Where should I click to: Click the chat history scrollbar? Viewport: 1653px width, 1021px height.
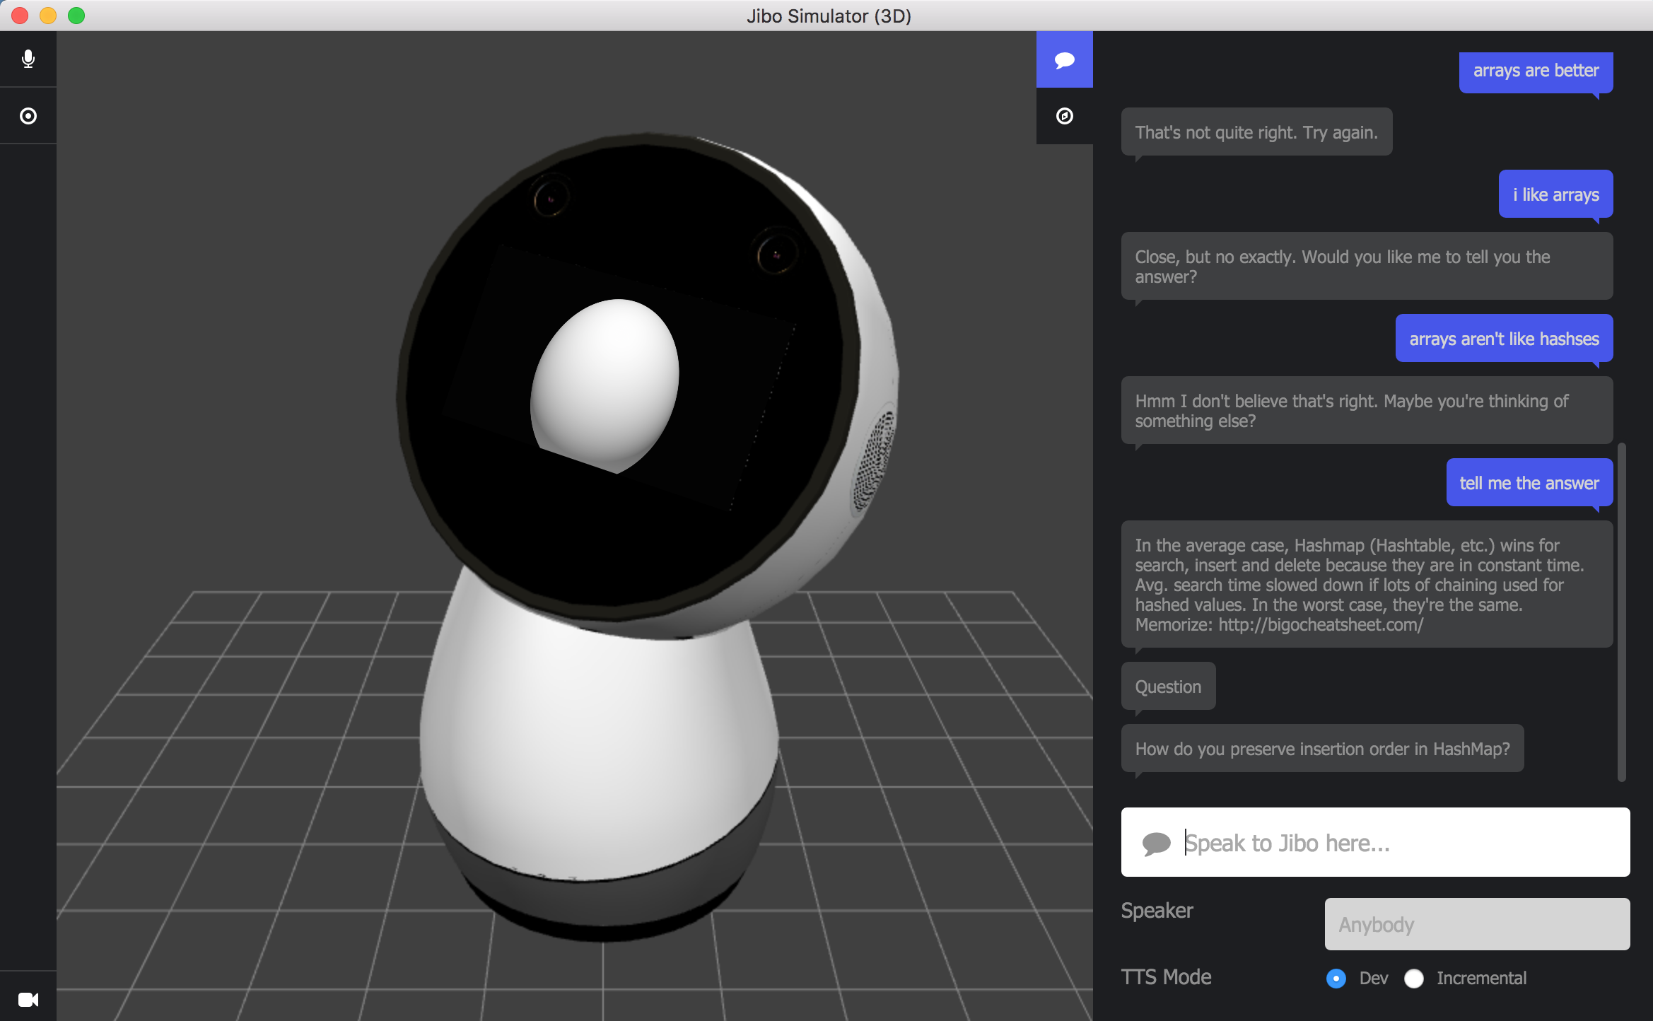[1622, 612]
